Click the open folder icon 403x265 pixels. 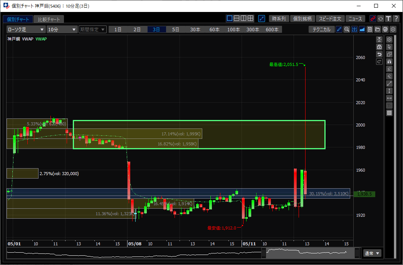click(x=378, y=29)
